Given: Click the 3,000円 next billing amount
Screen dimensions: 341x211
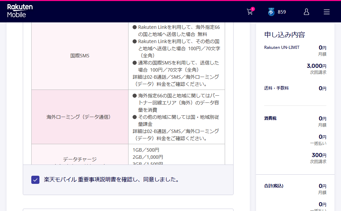Looking at the screenshot, I should tap(317, 66).
